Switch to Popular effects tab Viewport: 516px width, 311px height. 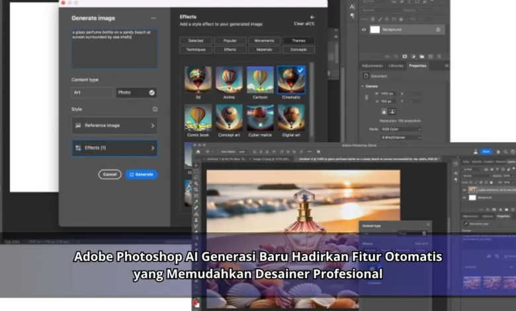(230, 41)
